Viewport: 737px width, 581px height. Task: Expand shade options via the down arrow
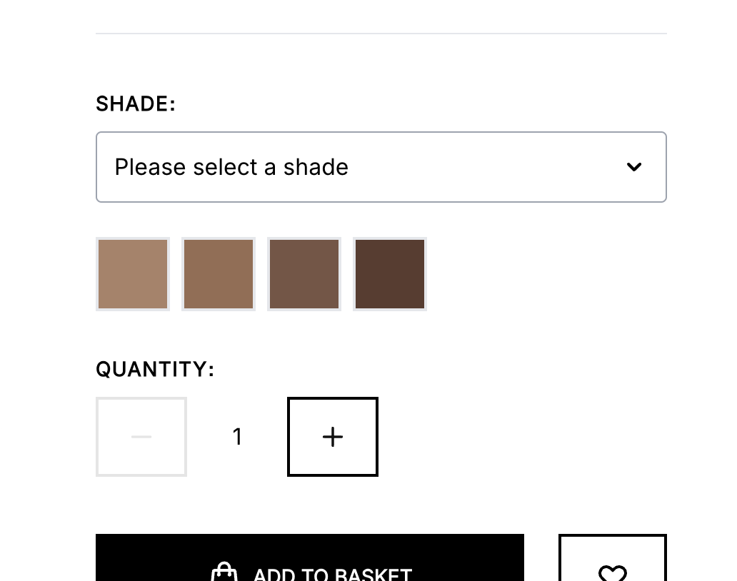634,167
